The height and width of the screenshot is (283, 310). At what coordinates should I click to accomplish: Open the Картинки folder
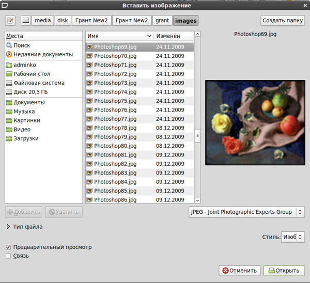tap(43, 120)
